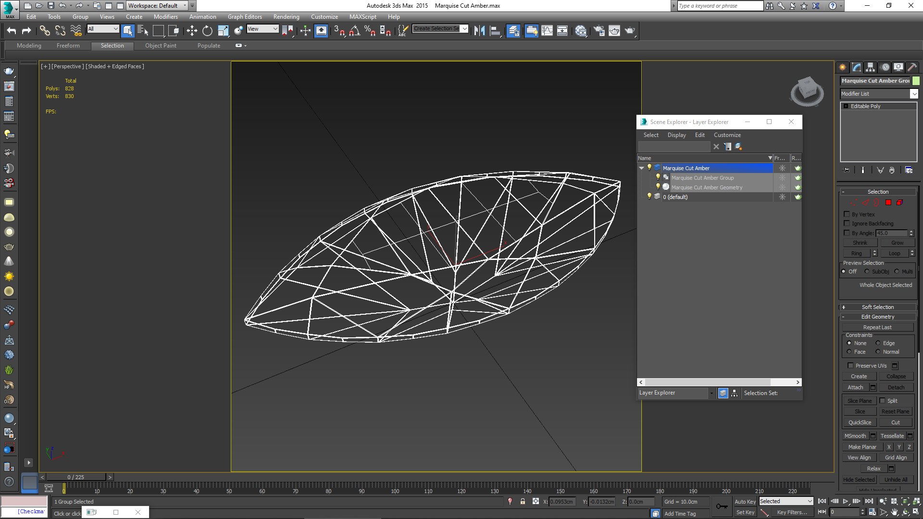The image size is (923, 519).
Task: Click the Angle Snap toggle icon
Action: point(354,31)
